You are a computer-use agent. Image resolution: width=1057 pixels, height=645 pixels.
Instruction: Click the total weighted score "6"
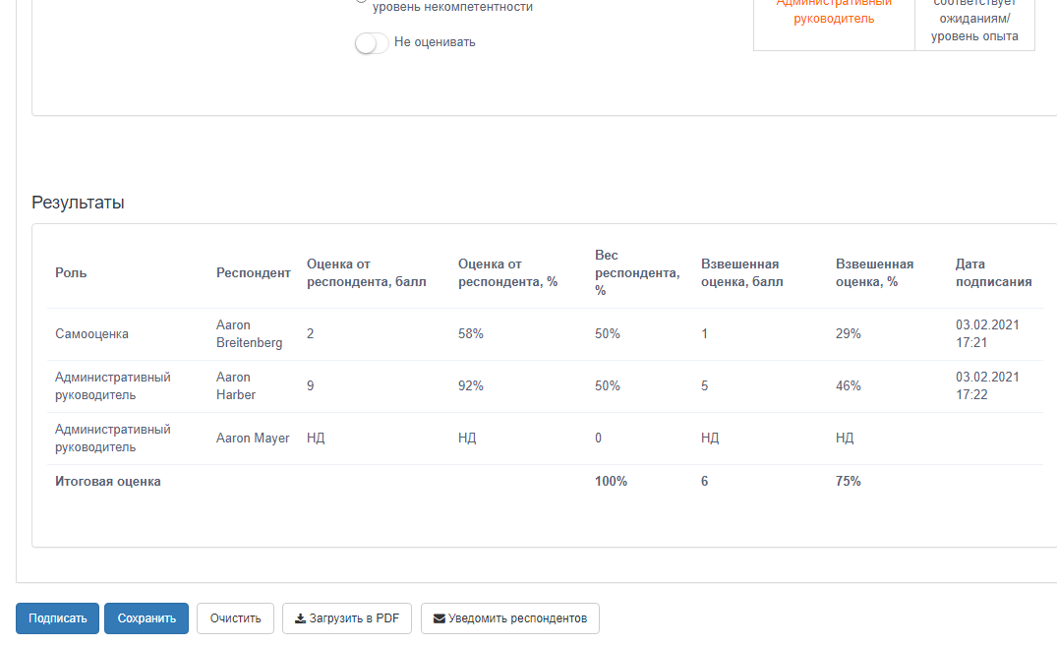(x=704, y=481)
